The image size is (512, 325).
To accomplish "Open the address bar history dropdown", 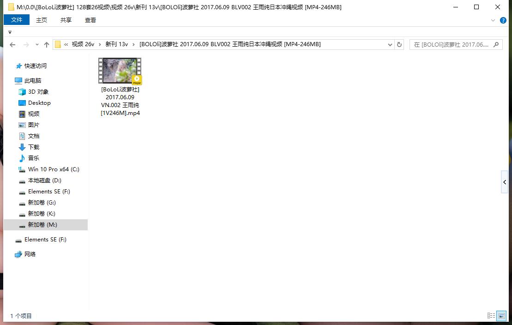I will 390,44.
